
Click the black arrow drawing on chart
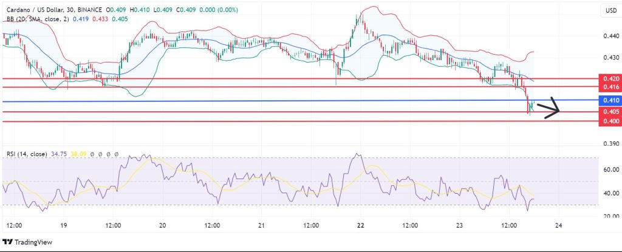pyautogui.click(x=549, y=108)
